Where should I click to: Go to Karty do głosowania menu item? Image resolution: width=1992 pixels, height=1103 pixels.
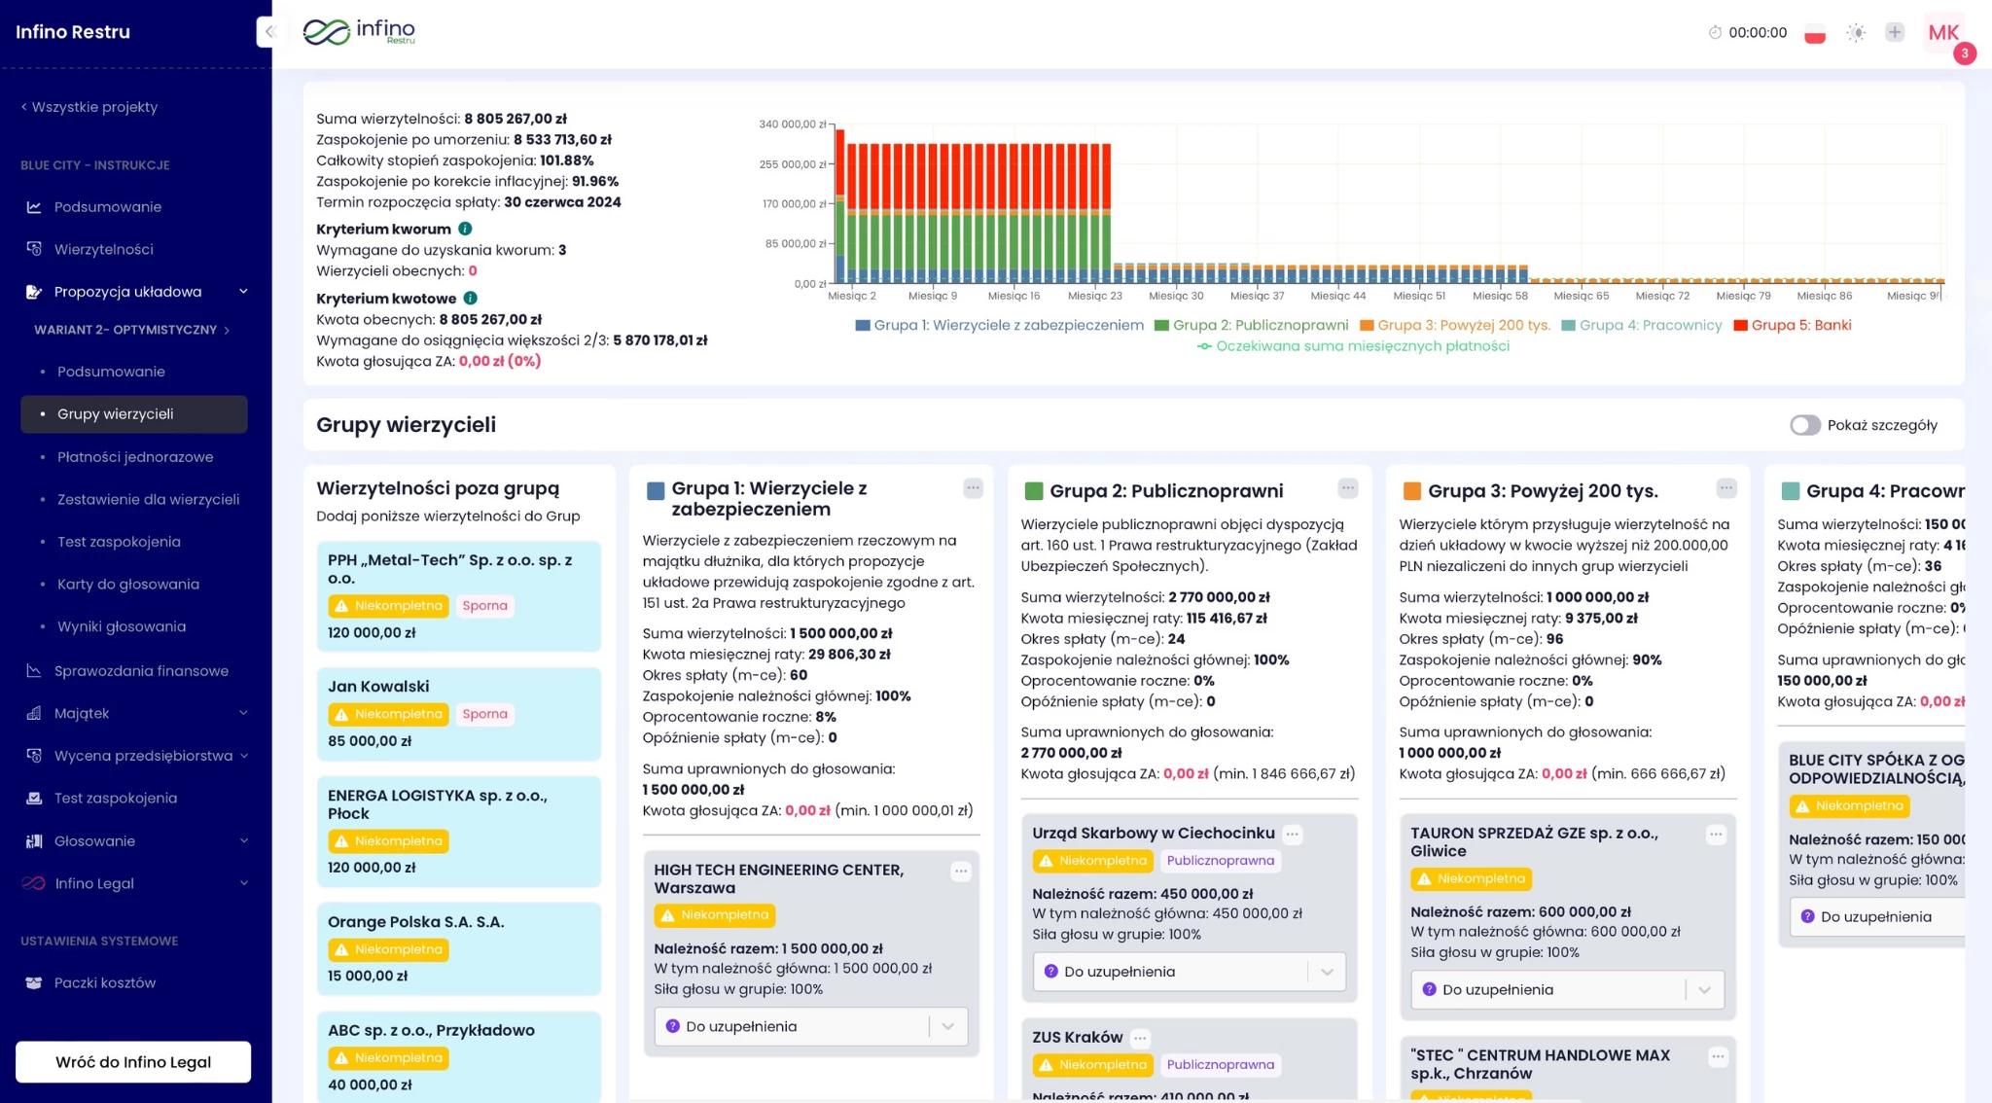(x=128, y=585)
